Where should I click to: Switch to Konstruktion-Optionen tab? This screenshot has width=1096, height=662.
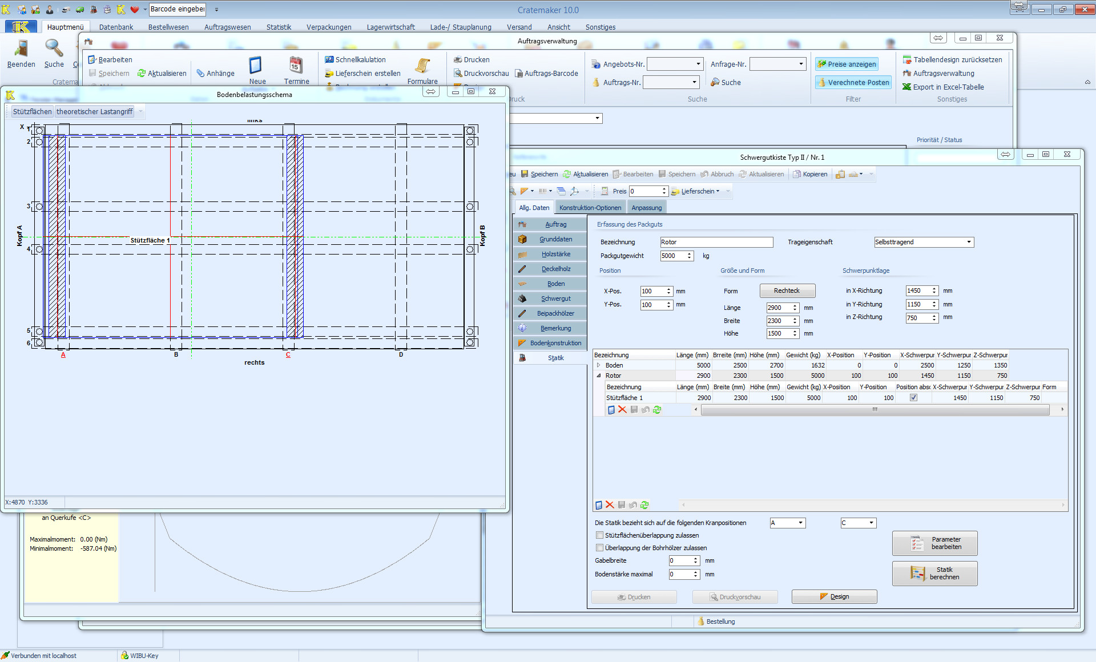pos(590,208)
